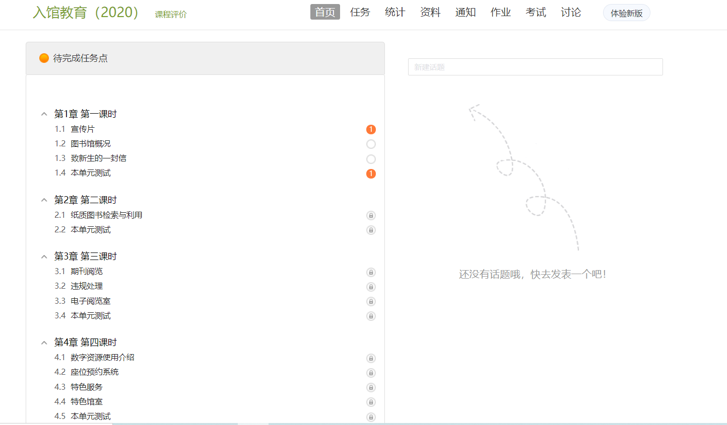Switch to the 任务 tab
Screen dimensions: 727x425
(x=360, y=12)
